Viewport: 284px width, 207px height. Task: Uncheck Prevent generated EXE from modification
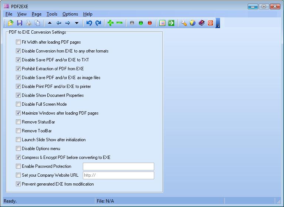click(x=18, y=184)
